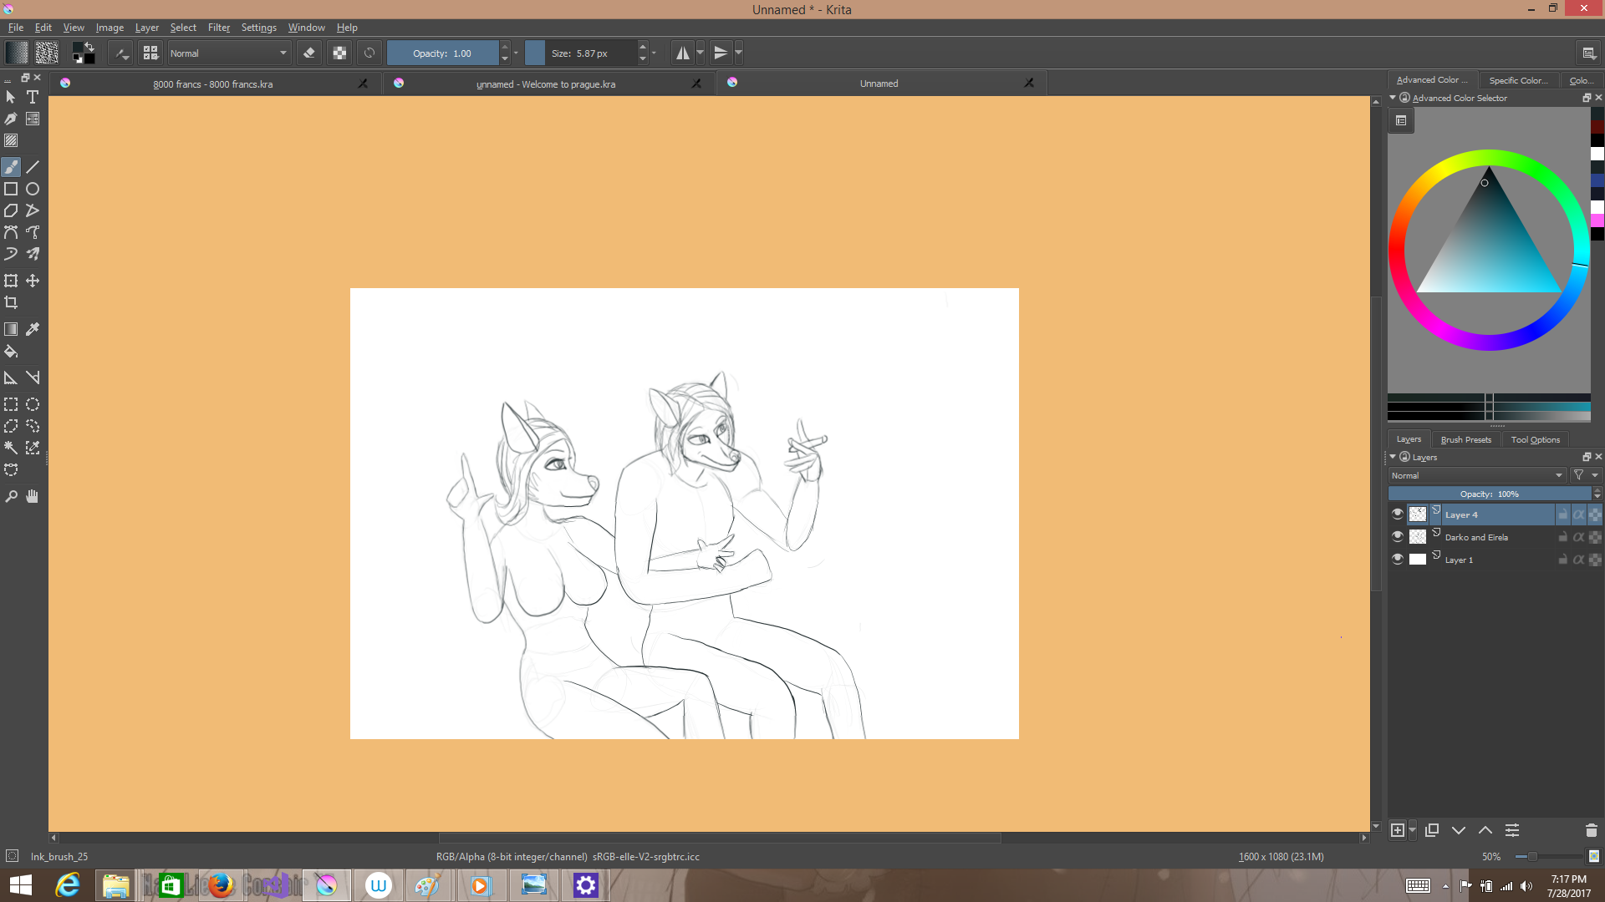
Task: Delete layer with trash icon
Action: [x=1591, y=830]
